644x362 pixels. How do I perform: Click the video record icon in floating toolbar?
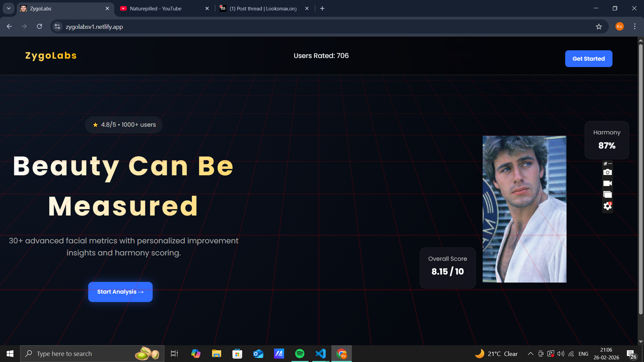tap(607, 183)
